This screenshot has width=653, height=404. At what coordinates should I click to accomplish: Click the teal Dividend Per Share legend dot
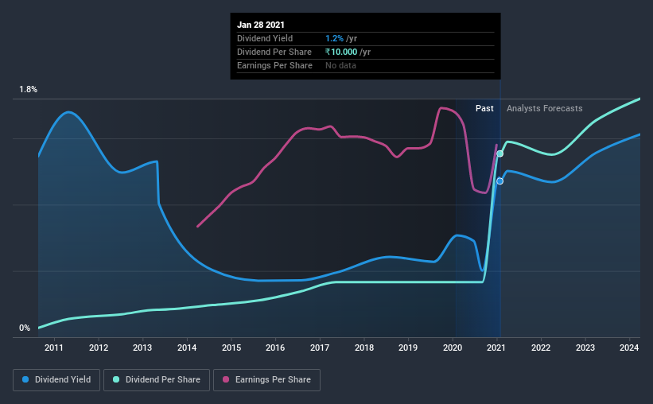(116, 379)
